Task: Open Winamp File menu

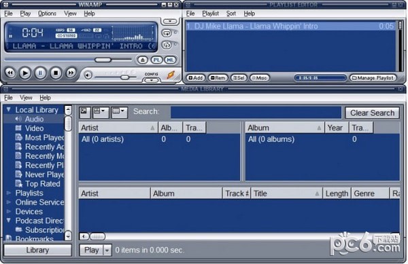Action: pyautogui.click(x=8, y=14)
